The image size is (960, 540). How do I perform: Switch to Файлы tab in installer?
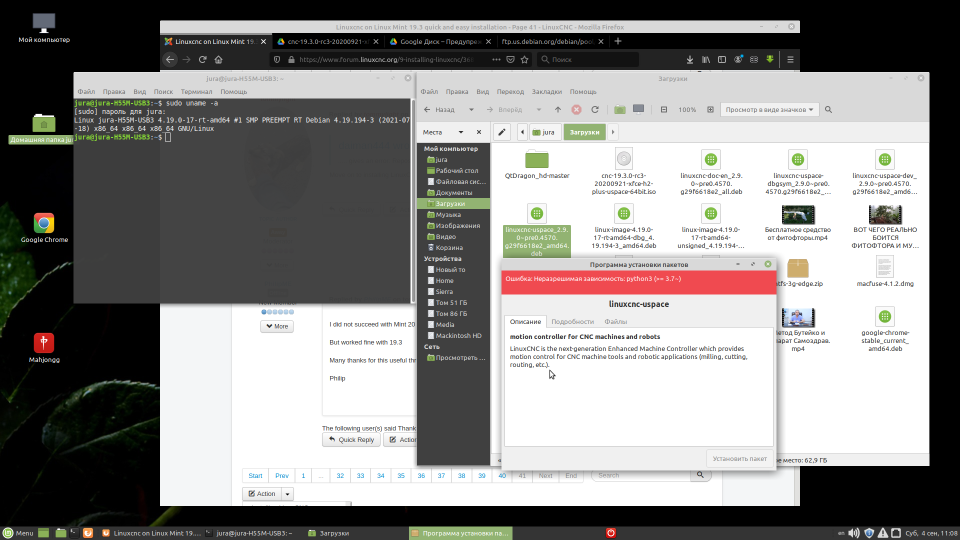pyautogui.click(x=615, y=321)
